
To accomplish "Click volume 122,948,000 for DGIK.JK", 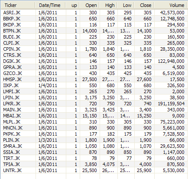I will (171, 61).
